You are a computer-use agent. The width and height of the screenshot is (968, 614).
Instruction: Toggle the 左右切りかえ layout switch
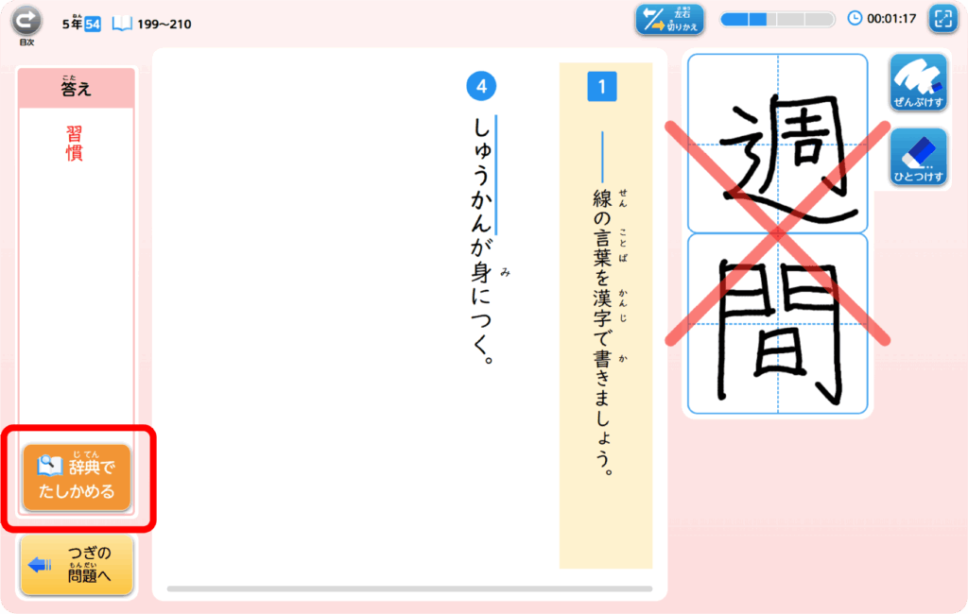click(x=669, y=20)
